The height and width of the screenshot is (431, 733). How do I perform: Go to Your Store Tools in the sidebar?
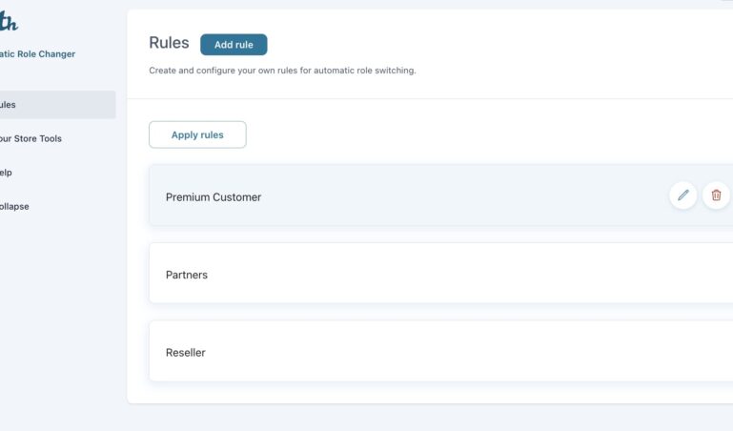31,138
